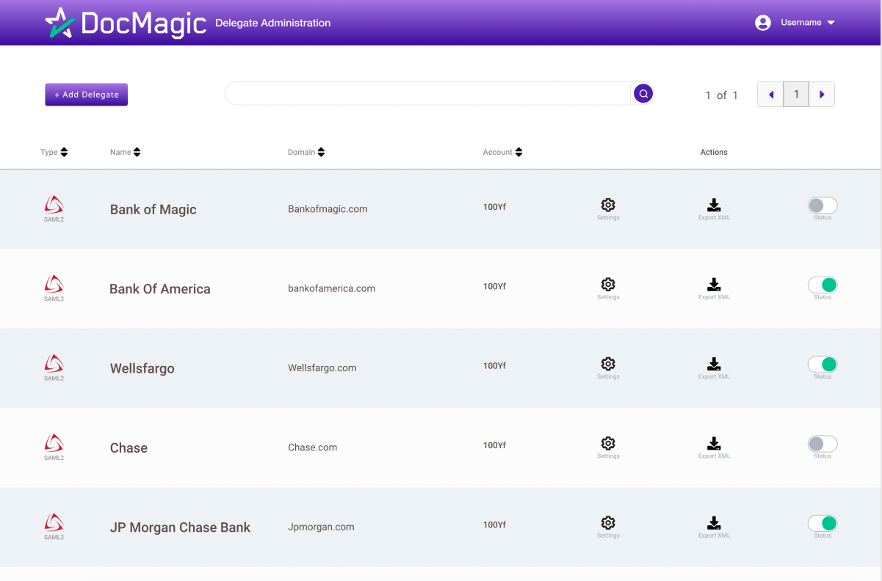Image resolution: width=882 pixels, height=581 pixels.
Task: Click the Actions column header
Action: tap(714, 152)
